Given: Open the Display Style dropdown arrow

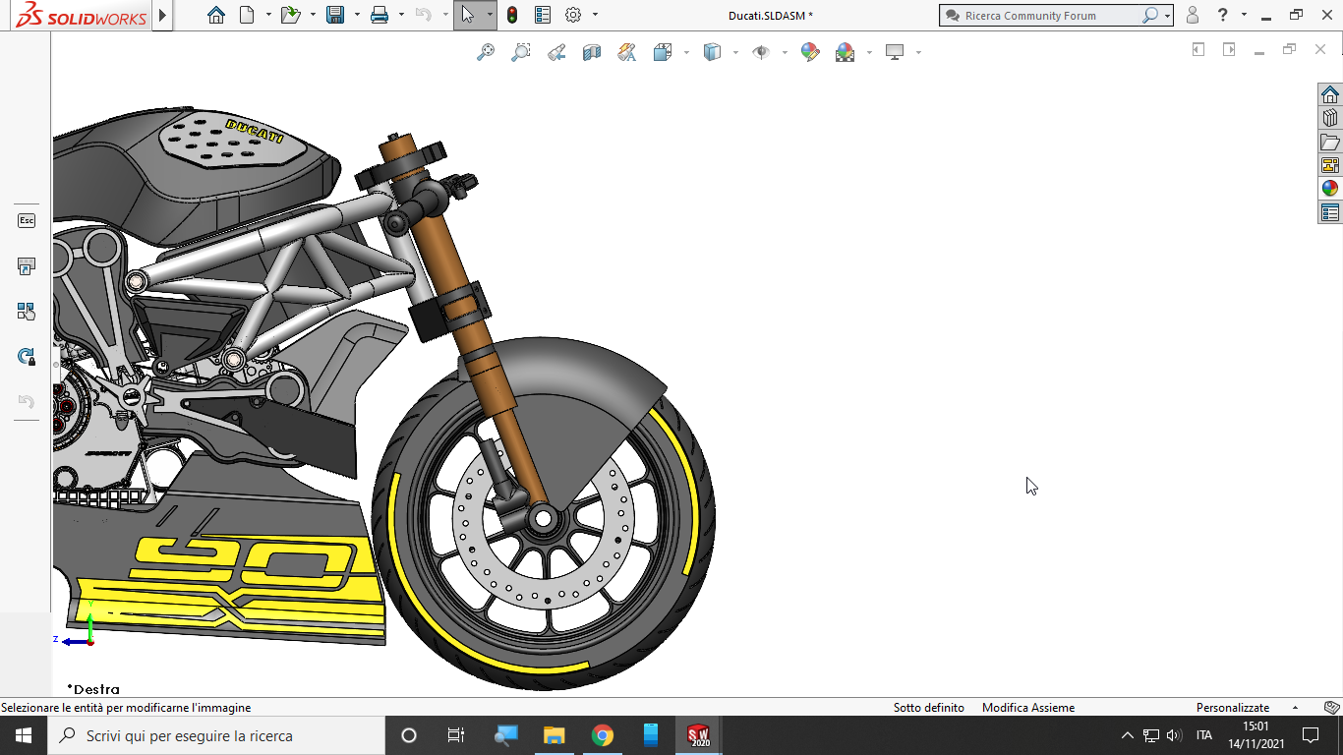Looking at the screenshot, I should point(735,52).
